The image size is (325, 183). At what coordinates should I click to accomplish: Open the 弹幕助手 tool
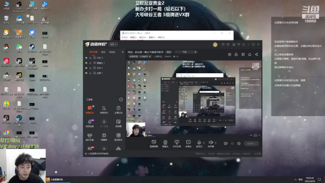tap(89, 109)
